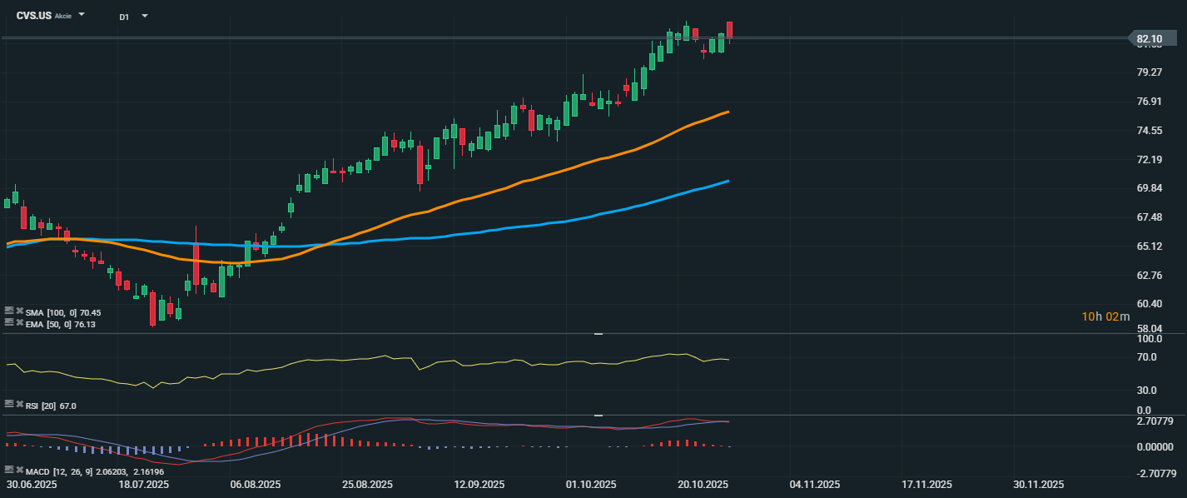Expand the CVS.US symbol dropdown arrow

point(82,15)
